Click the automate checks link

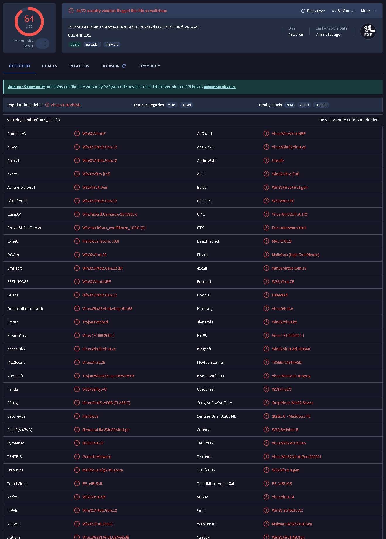pyautogui.click(x=219, y=87)
